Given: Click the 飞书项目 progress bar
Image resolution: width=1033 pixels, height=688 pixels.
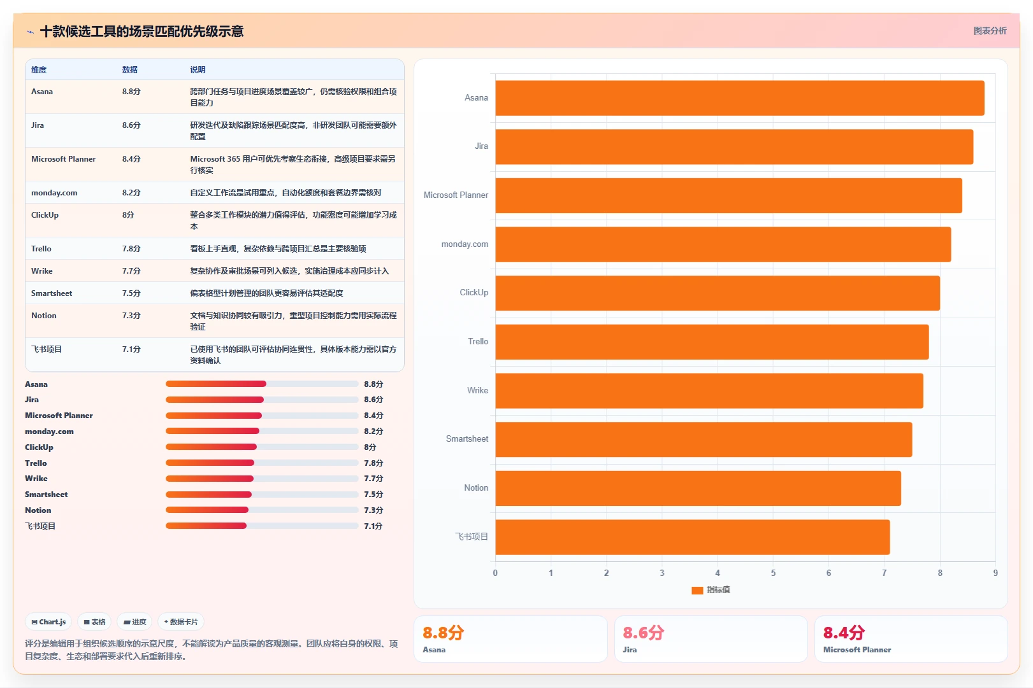Looking at the screenshot, I should pos(262,526).
